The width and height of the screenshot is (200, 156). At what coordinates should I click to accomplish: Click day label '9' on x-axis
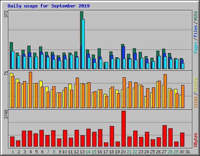pos(60,152)
